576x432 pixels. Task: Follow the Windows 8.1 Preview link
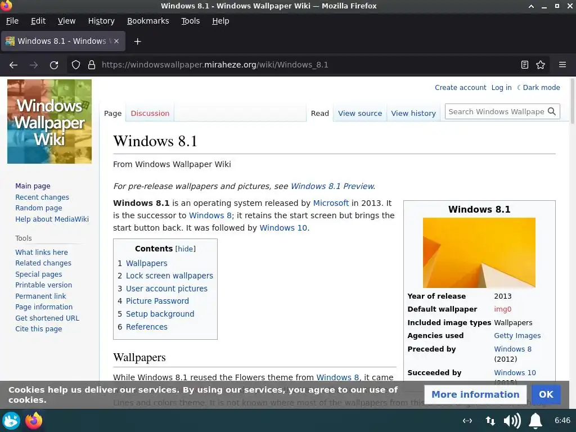[332, 186]
